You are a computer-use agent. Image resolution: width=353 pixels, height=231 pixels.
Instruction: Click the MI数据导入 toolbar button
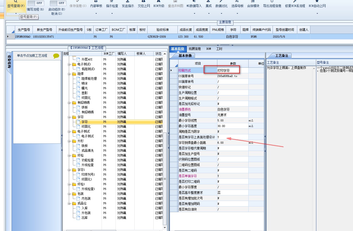click(x=194, y=5)
